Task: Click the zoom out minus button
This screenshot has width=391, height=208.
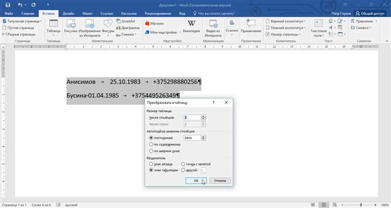Action: pos(343,205)
